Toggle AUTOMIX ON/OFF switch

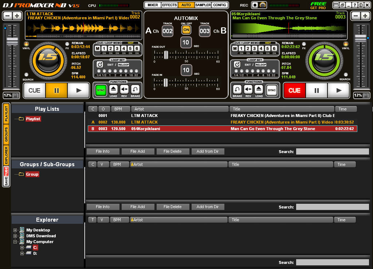pos(186,30)
